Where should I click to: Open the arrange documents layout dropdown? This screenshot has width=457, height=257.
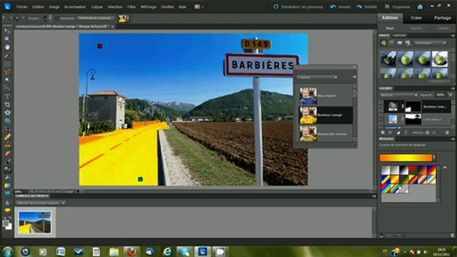pos(199,7)
